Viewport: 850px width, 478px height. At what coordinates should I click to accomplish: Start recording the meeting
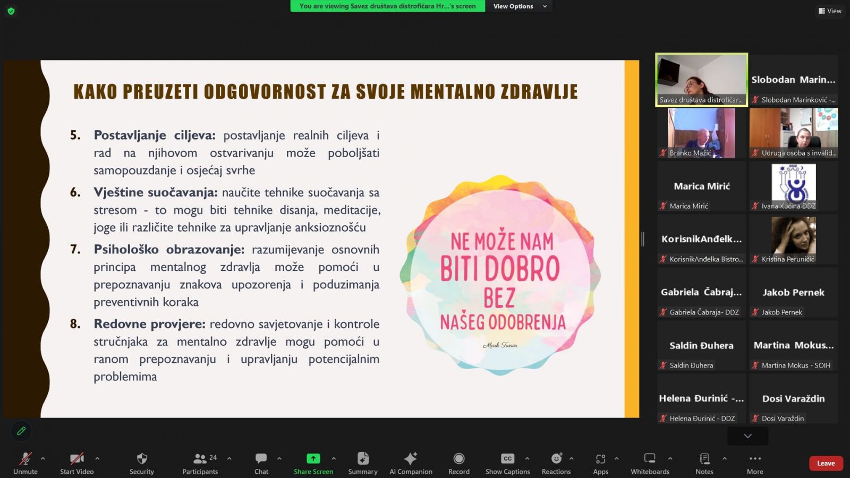pos(458,459)
